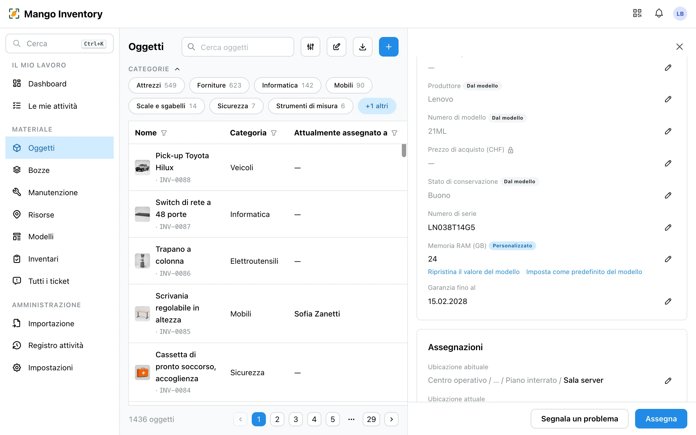Click Segnala un problema button
The height and width of the screenshot is (435, 696).
(580, 419)
